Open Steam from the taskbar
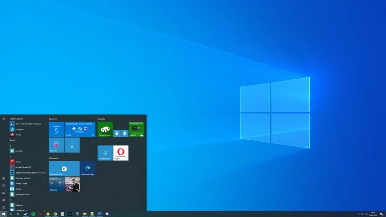Viewport: 386px width, 217px height. (26, 214)
